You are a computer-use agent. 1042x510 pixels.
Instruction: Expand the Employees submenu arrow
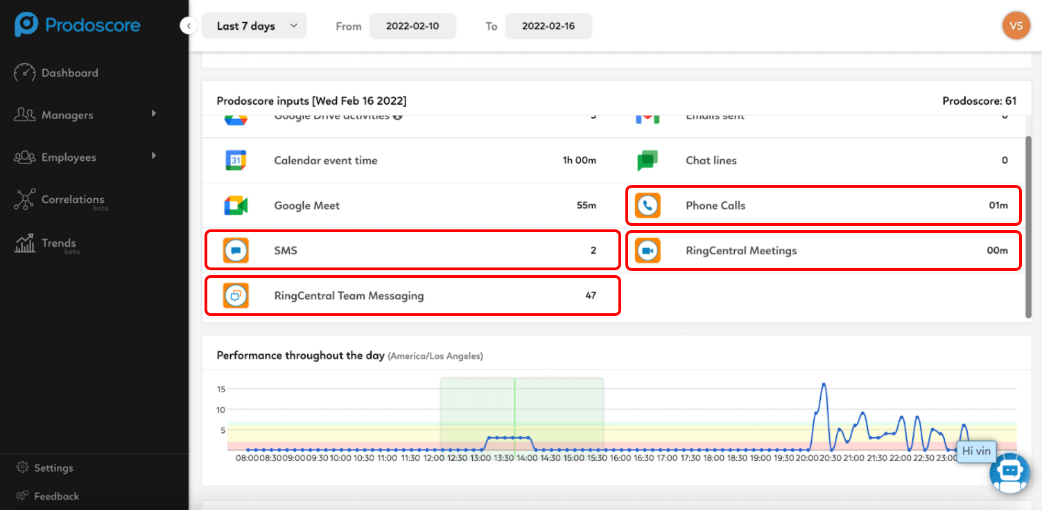pyautogui.click(x=154, y=156)
